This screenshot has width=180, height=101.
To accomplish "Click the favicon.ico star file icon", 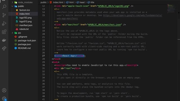I will point(17,10).
